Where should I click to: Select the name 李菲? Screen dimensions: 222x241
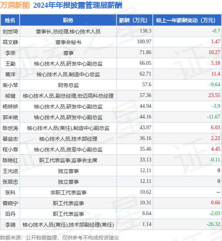tap(10, 53)
